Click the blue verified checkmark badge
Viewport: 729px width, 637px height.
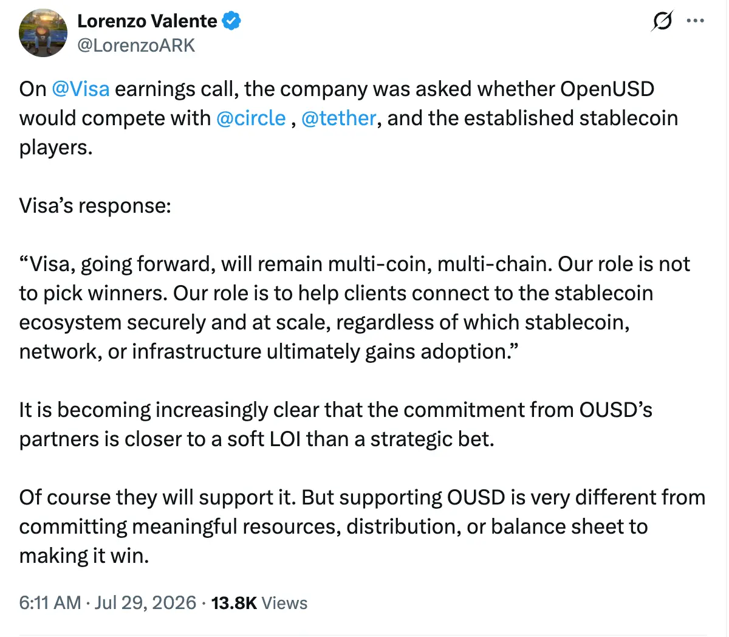click(x=231, y=21)
